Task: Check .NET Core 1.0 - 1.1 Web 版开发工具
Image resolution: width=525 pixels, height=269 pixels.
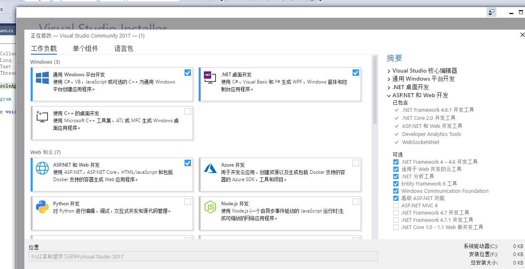Action: [396, 227]
